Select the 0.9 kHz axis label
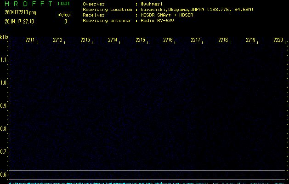289x184 pixels. [x=4, y=106]
